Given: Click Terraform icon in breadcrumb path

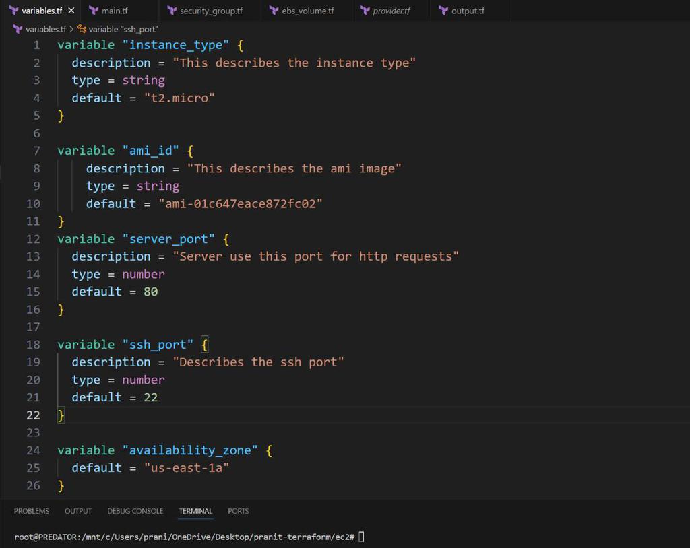Looking at the screenshot, I should click(x=18, y=29).
